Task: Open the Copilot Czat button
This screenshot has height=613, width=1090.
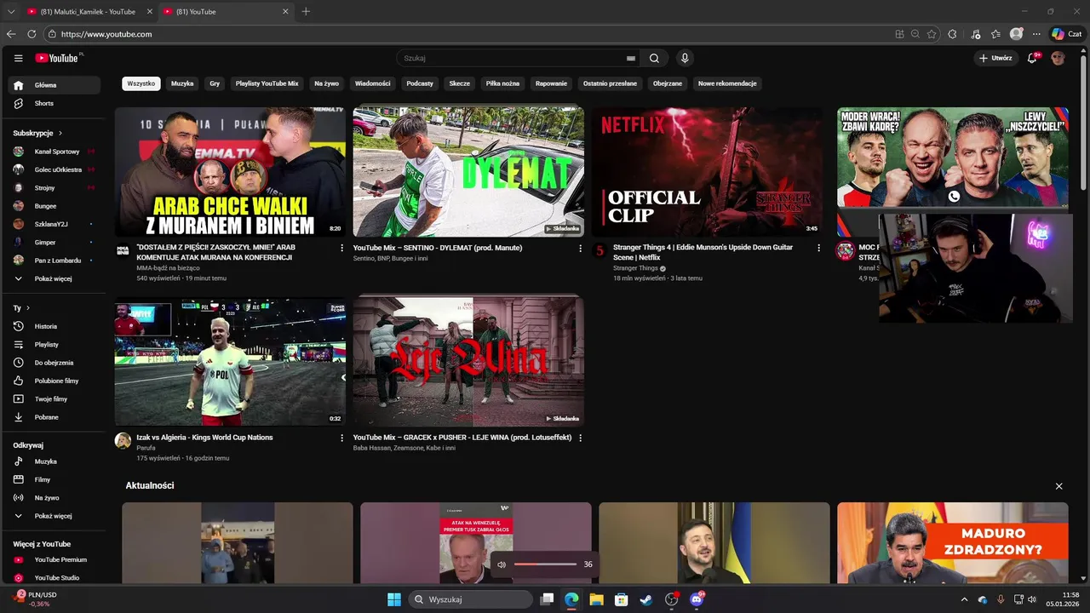Action: [x=1066, y=34]
